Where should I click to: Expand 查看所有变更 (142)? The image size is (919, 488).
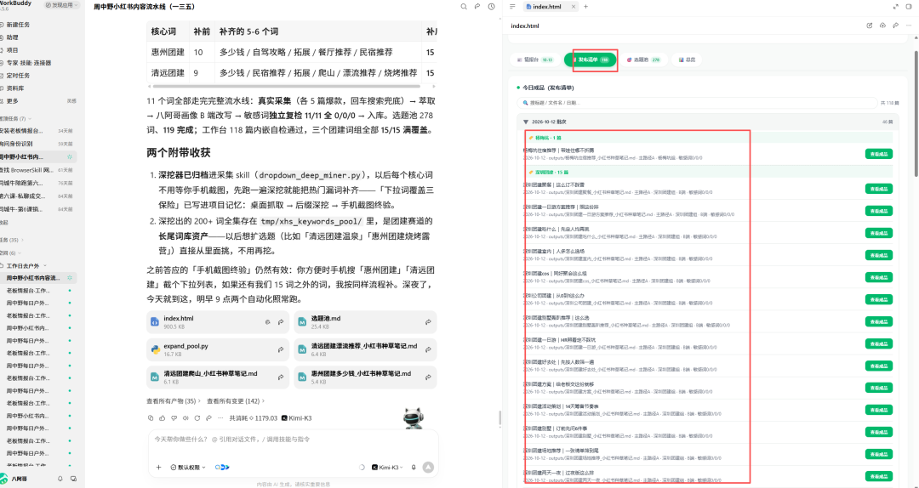point(236,401)
